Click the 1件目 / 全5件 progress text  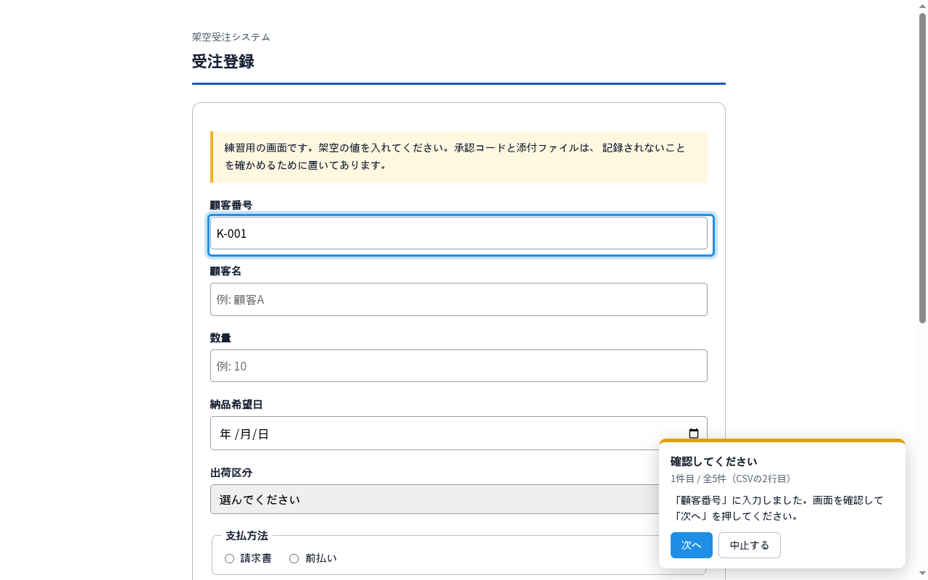point(732,479)
